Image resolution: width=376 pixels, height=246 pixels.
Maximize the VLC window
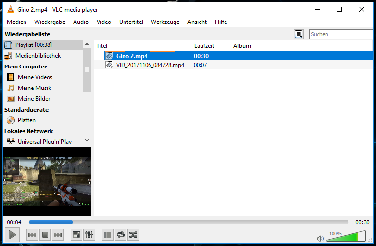[x=339, y=10]
